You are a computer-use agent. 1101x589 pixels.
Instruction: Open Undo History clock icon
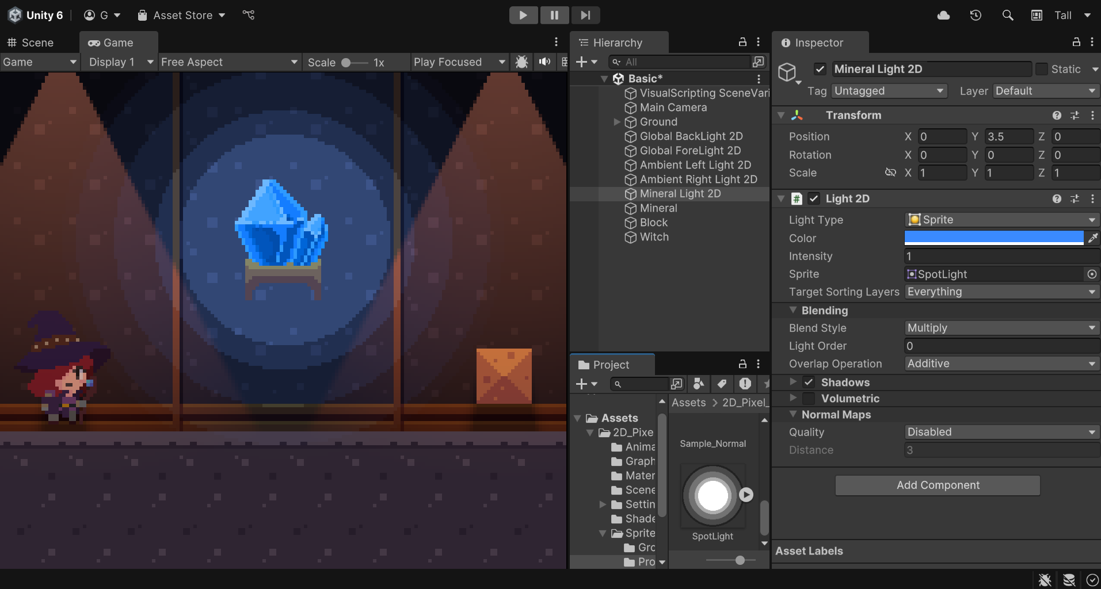(x=976, y=16)
